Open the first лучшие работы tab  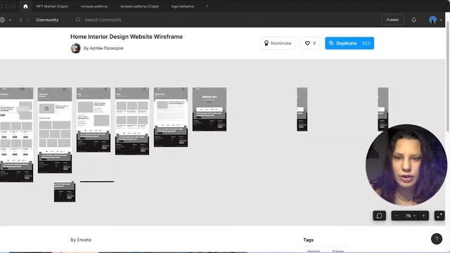point(94,6)
